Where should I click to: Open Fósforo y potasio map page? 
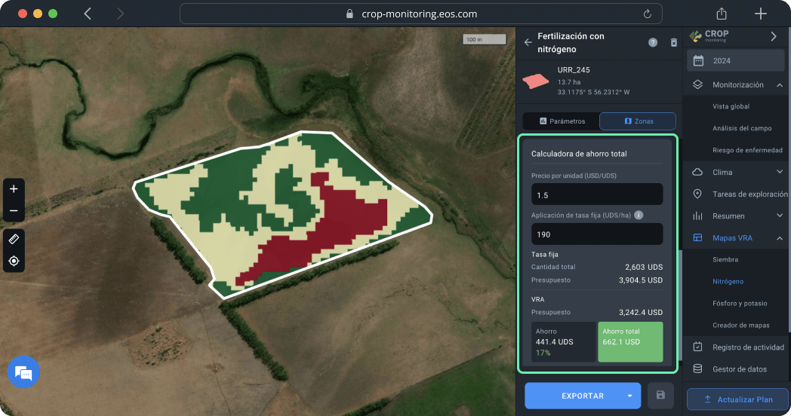pyautogui.click(x=739, y=304)
